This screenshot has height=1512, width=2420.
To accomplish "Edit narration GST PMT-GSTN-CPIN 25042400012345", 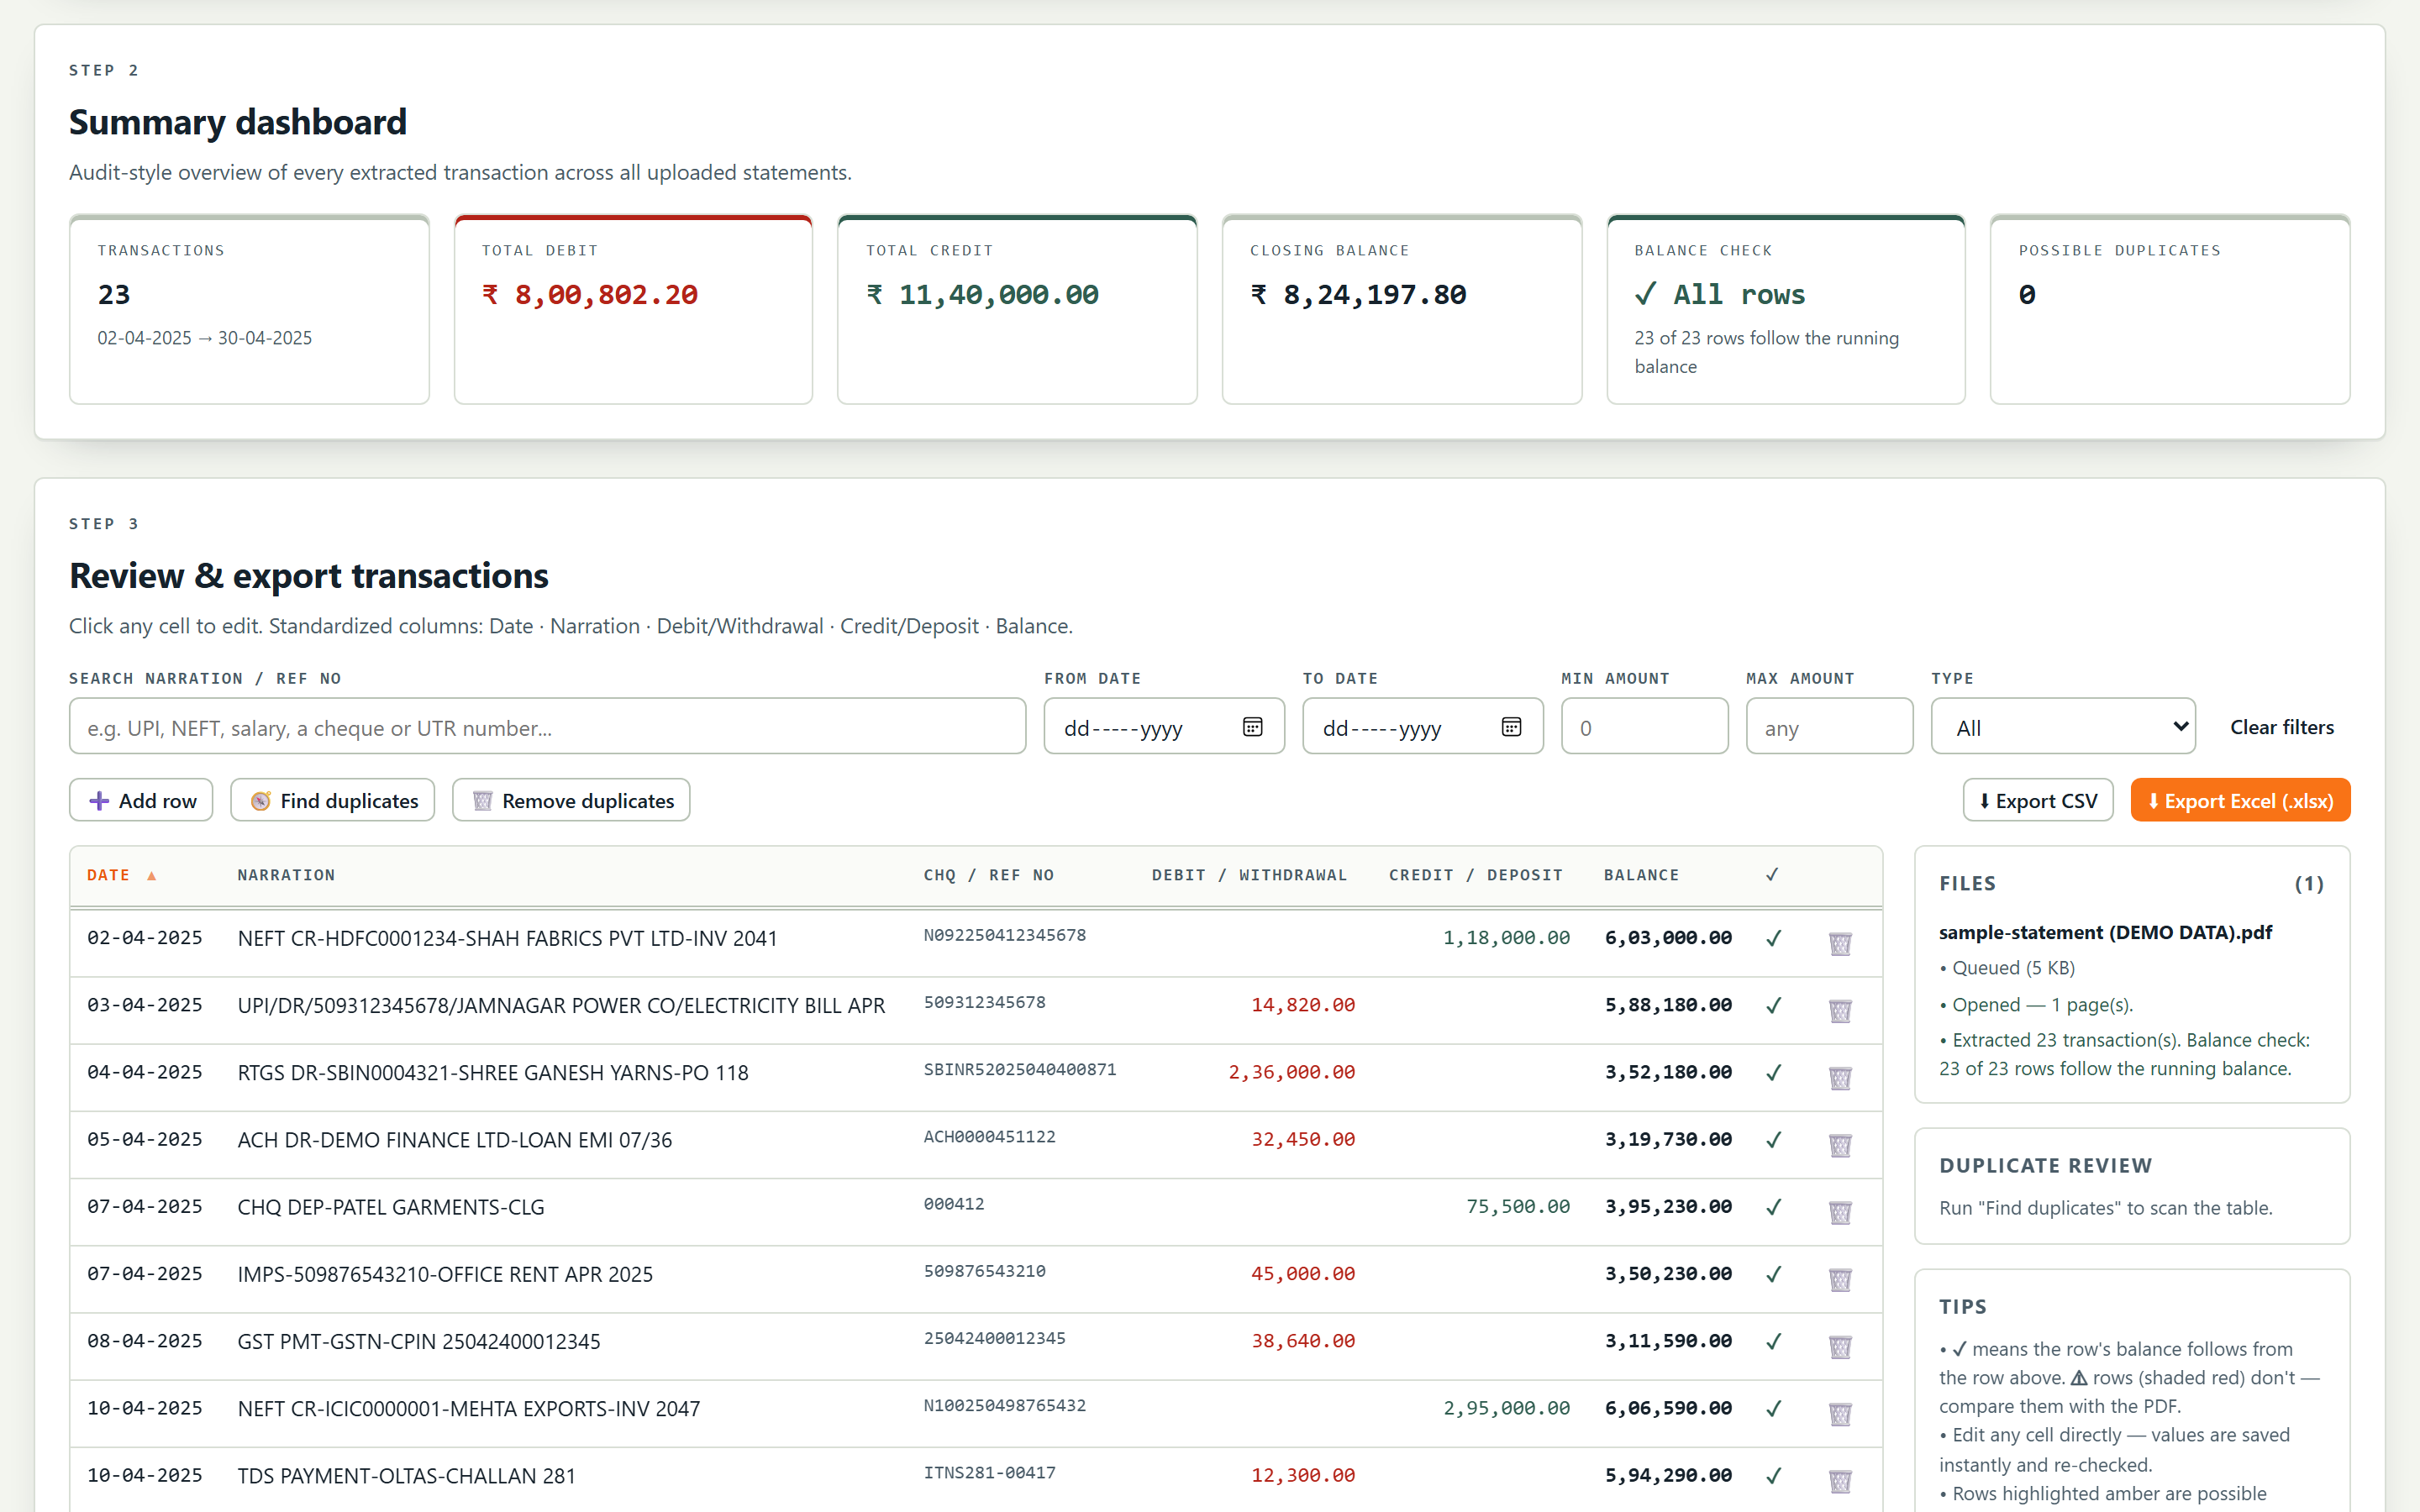I will [x=419, y=1341].
